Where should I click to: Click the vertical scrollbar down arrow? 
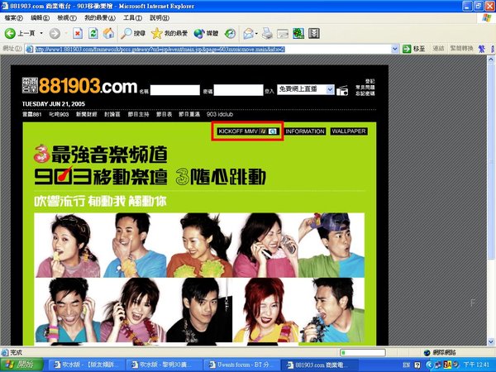(x=490, y=341)
